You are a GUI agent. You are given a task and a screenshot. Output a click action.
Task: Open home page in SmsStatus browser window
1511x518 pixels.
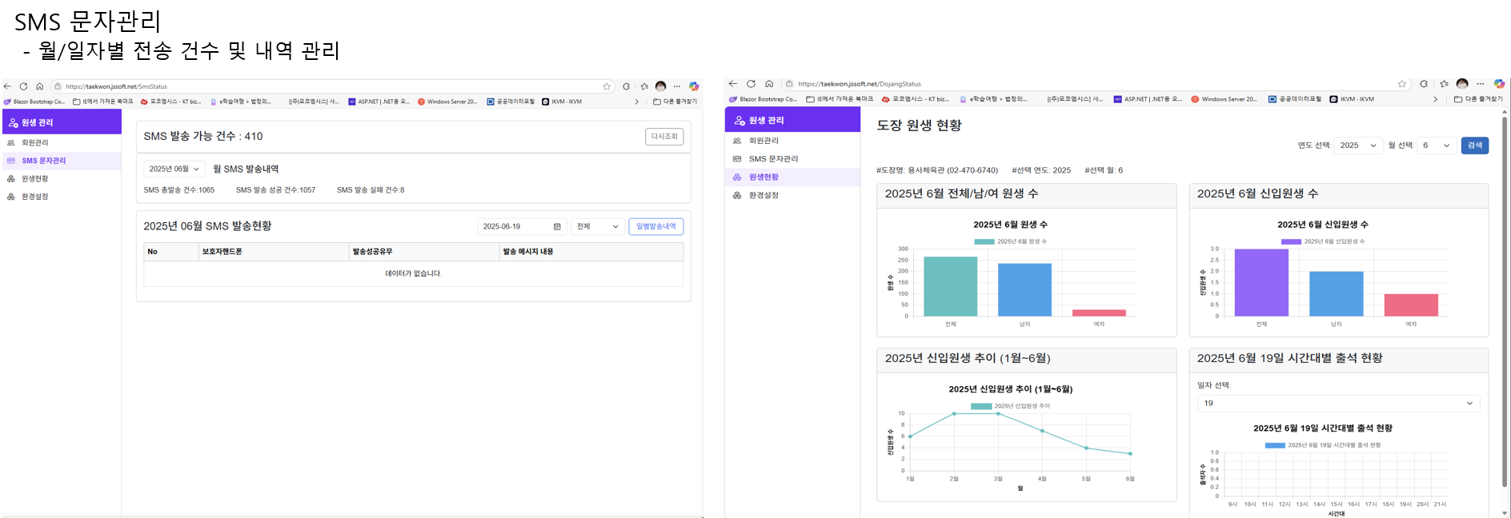tap(39, 86)
